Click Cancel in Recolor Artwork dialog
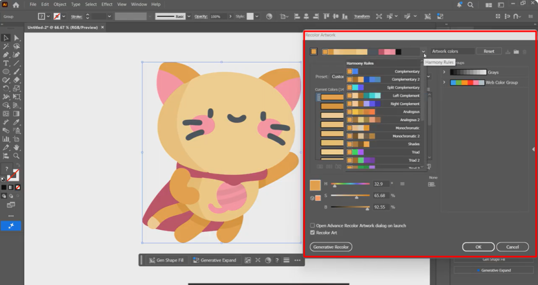Image resolution: width=538 pixels, height=285 pixels. (x=512, y=247)
